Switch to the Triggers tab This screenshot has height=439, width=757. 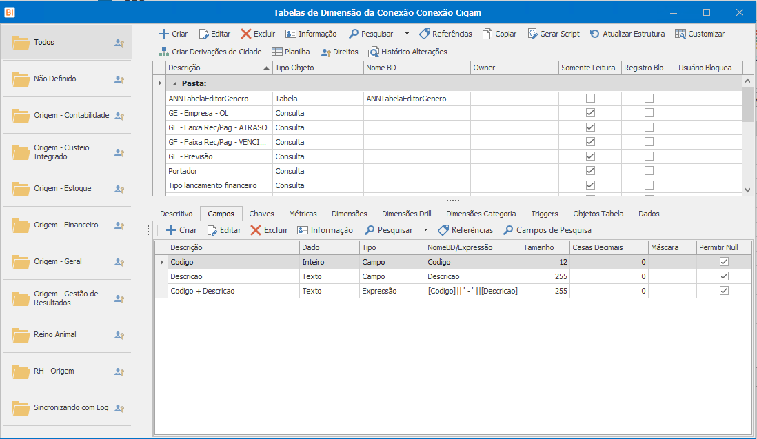pyautogui.click(x=545, y=214)
